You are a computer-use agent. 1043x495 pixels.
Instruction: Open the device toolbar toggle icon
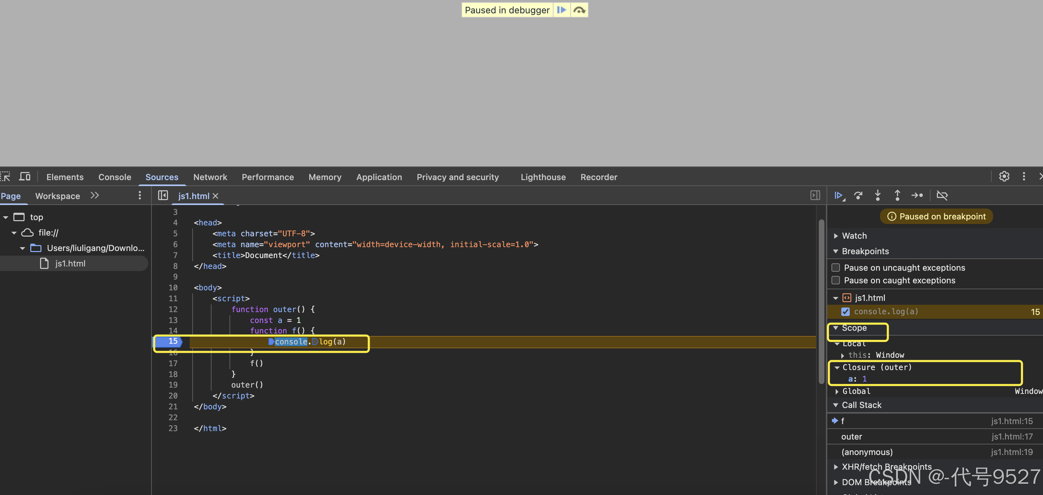25,177
